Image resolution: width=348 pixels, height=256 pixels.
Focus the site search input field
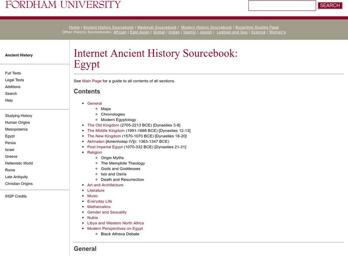point(282,6)
